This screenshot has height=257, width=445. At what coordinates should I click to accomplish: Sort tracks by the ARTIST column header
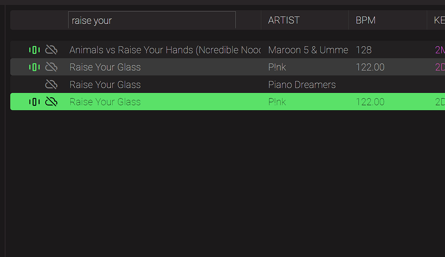[284, 20]
